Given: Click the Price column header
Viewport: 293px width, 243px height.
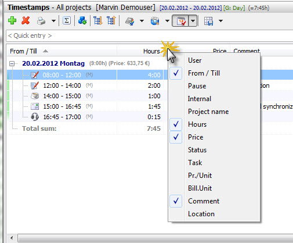Looking at the screenshot, I should tap(219, 51).
